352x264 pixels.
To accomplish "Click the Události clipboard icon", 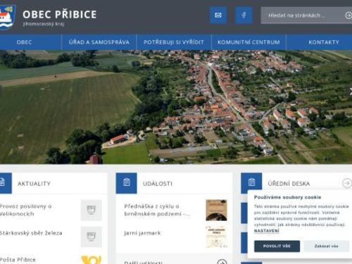I will click(x=127, y=183).
